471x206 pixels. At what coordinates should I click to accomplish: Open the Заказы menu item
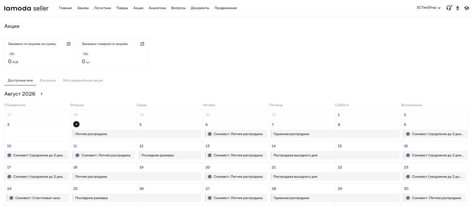[83, 8]
